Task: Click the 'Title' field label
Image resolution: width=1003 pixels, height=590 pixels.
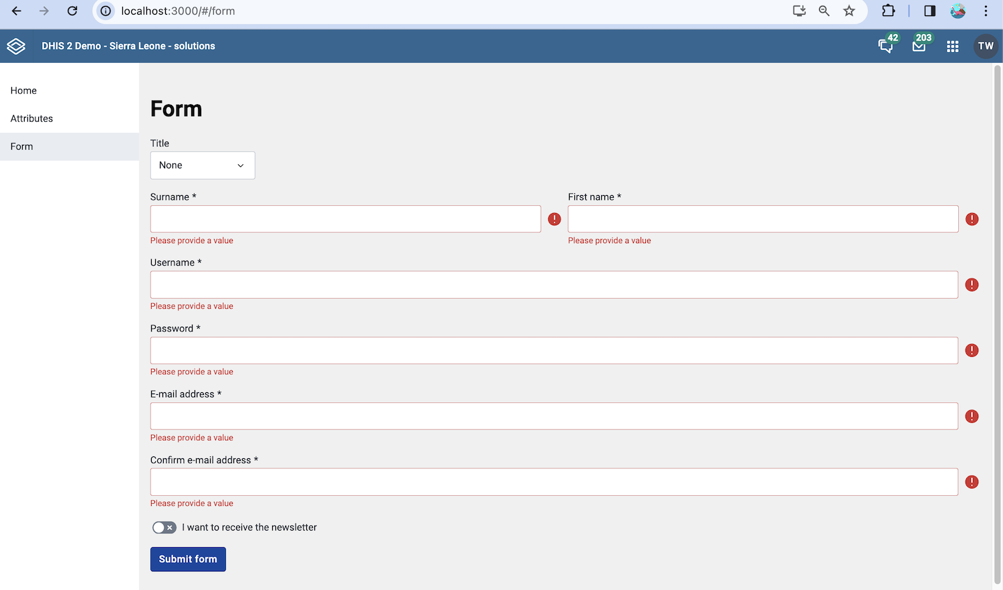Action: (x=160, y=143)
